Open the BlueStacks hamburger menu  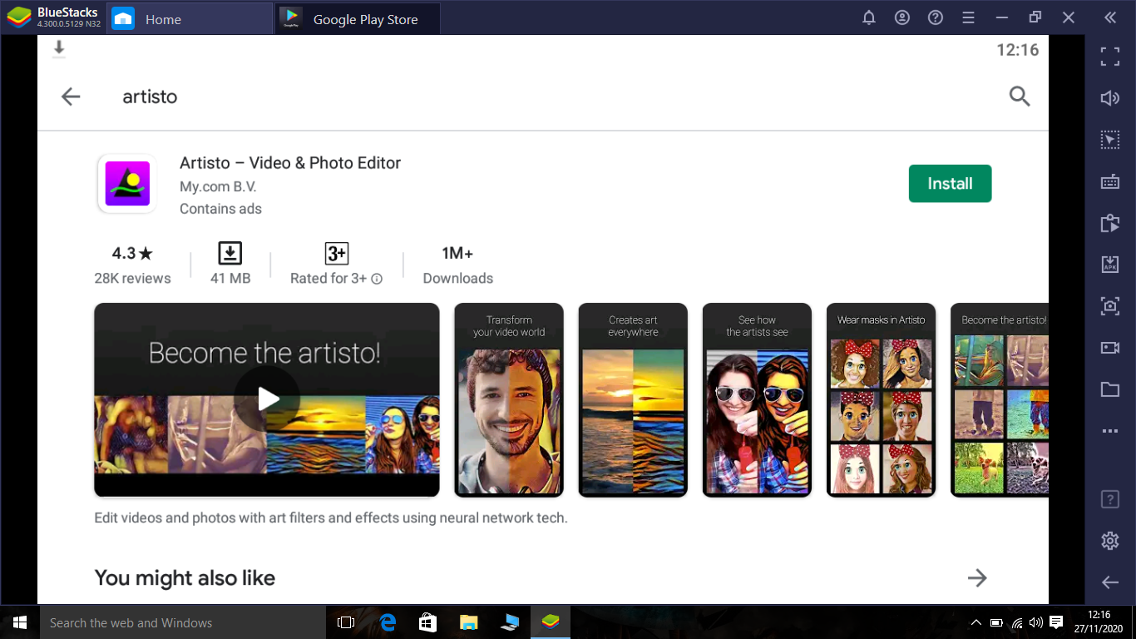968,17
